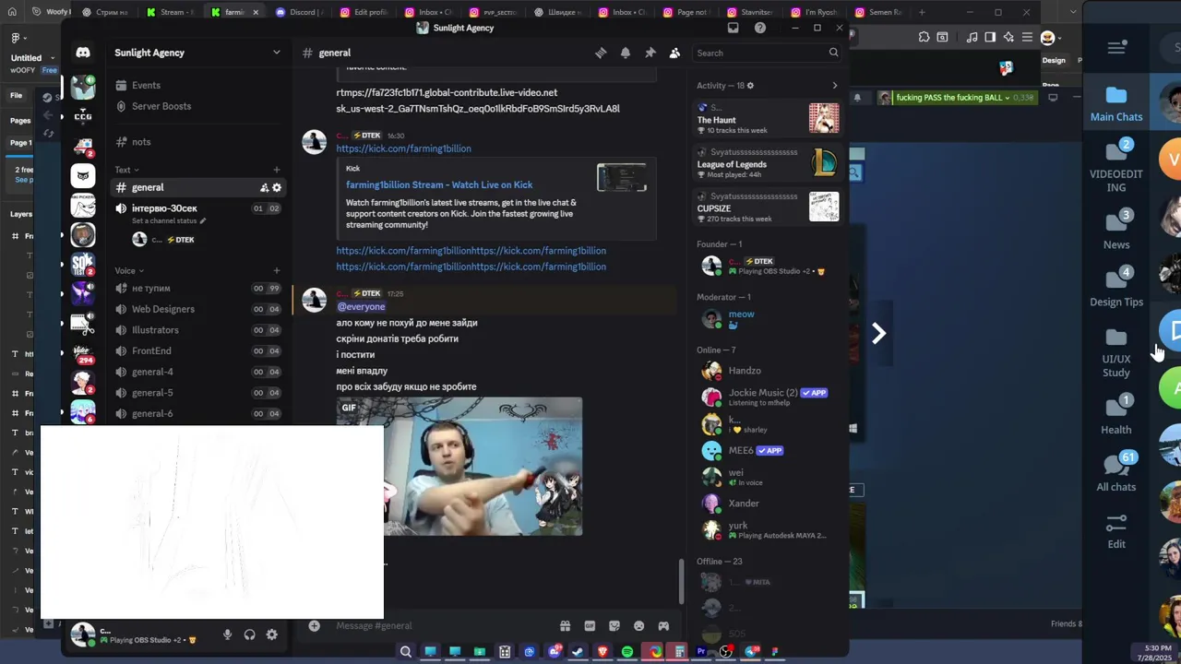Collapse the Text channel category

click(126, 170)
